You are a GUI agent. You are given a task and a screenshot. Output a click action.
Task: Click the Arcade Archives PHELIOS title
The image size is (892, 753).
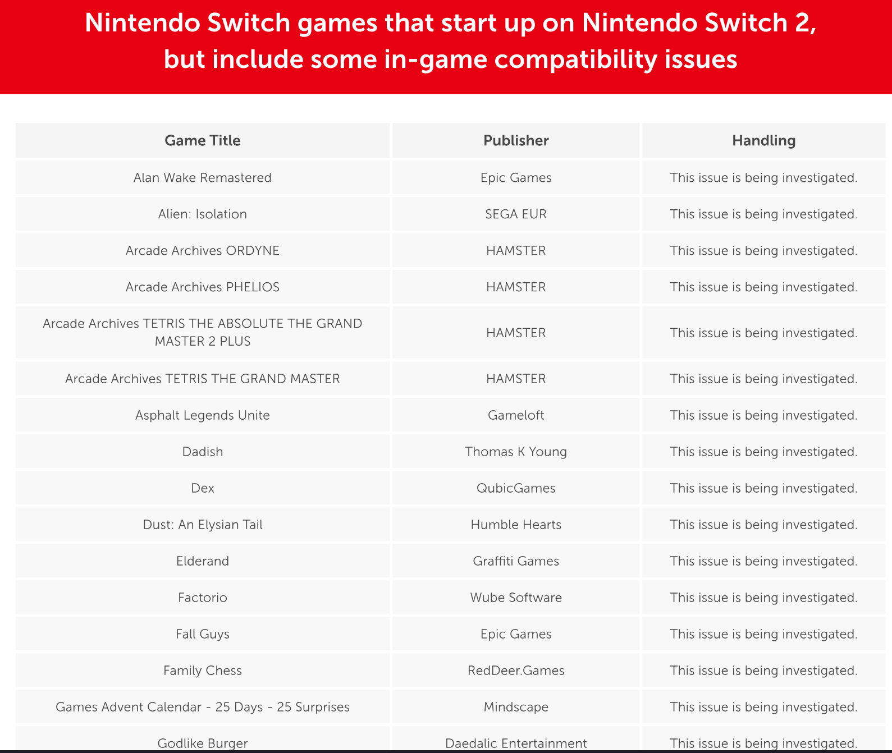(x=202, y=287)
